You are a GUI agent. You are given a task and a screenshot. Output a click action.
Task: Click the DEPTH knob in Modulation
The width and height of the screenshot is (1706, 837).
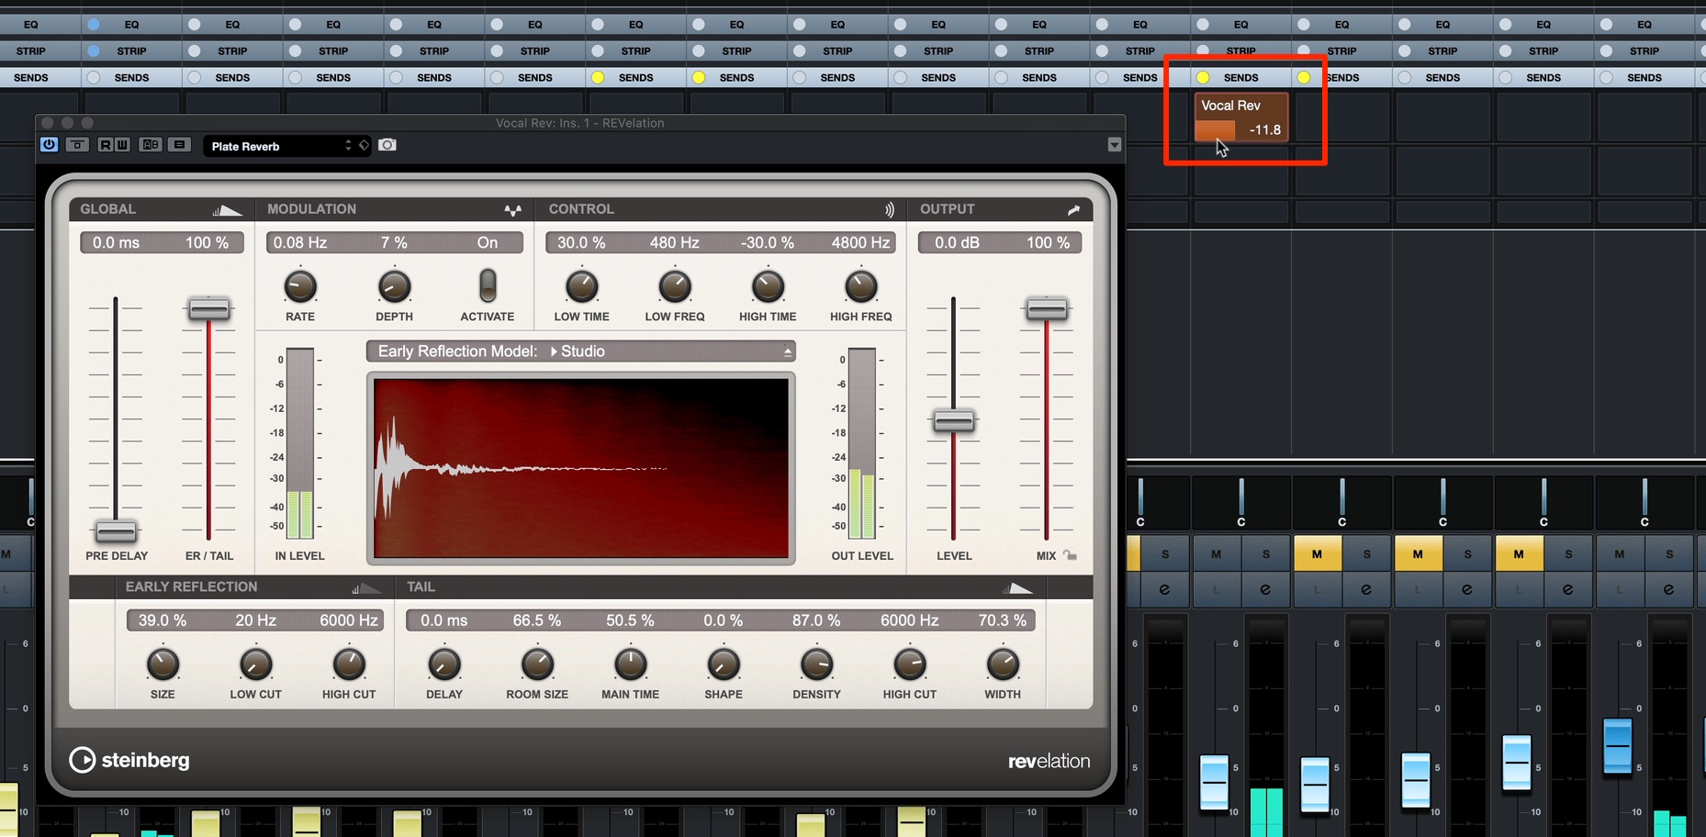tap(394, 286)
